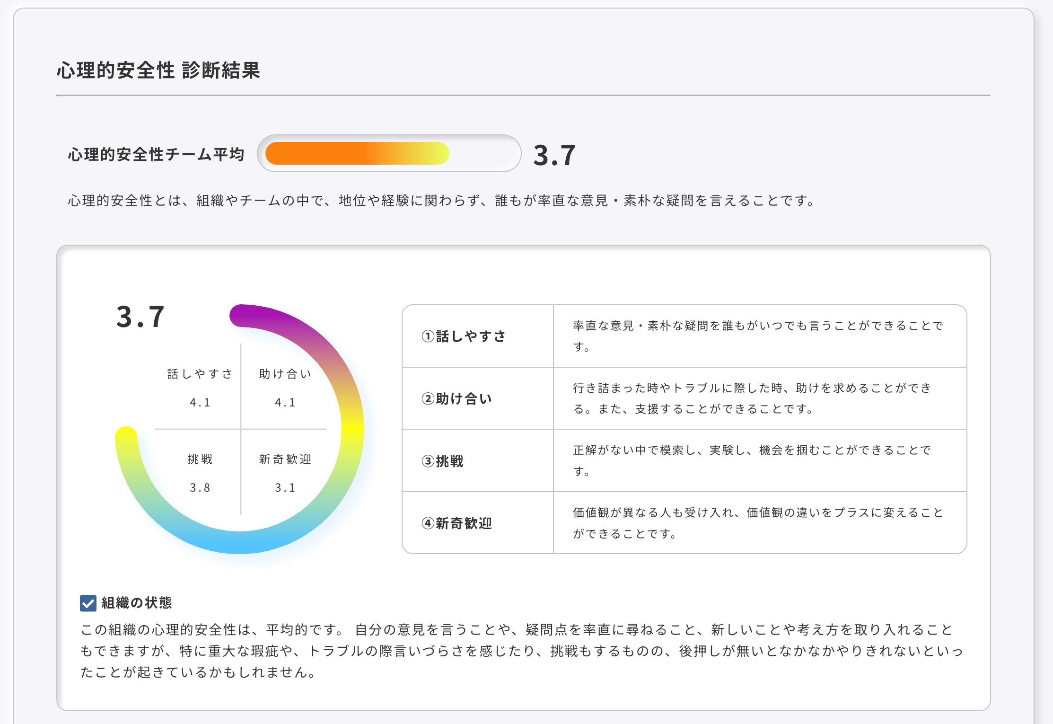This screenshot has height=724, width=1053.
Task: Click the 組織の状態 section heading
Action: [136, 603]
